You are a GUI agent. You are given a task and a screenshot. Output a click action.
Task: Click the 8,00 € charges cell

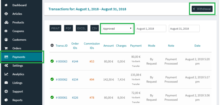pos(121,98)
